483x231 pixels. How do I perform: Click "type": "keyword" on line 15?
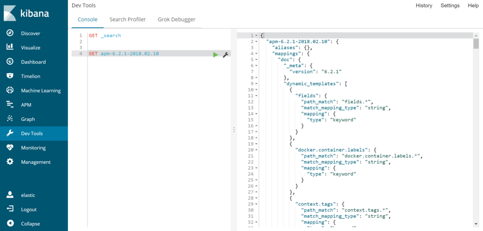332,120
